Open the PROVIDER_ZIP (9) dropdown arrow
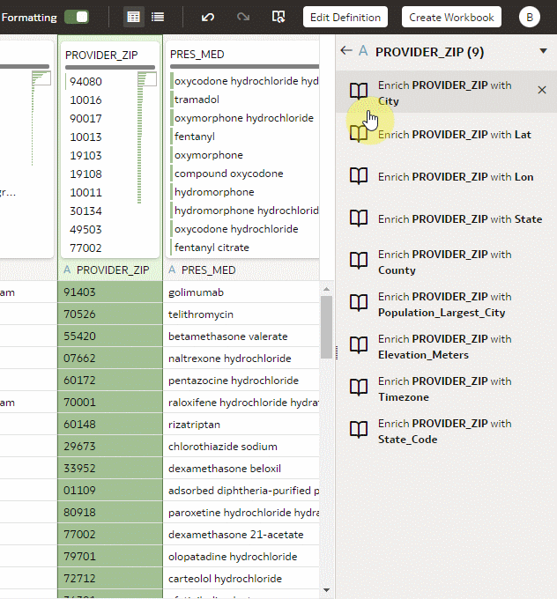This screenshot has width=557, height=599. point(543,51)
